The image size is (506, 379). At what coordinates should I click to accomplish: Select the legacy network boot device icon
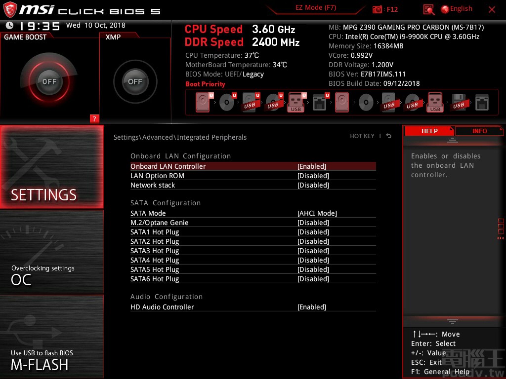(x=482, y=103)
